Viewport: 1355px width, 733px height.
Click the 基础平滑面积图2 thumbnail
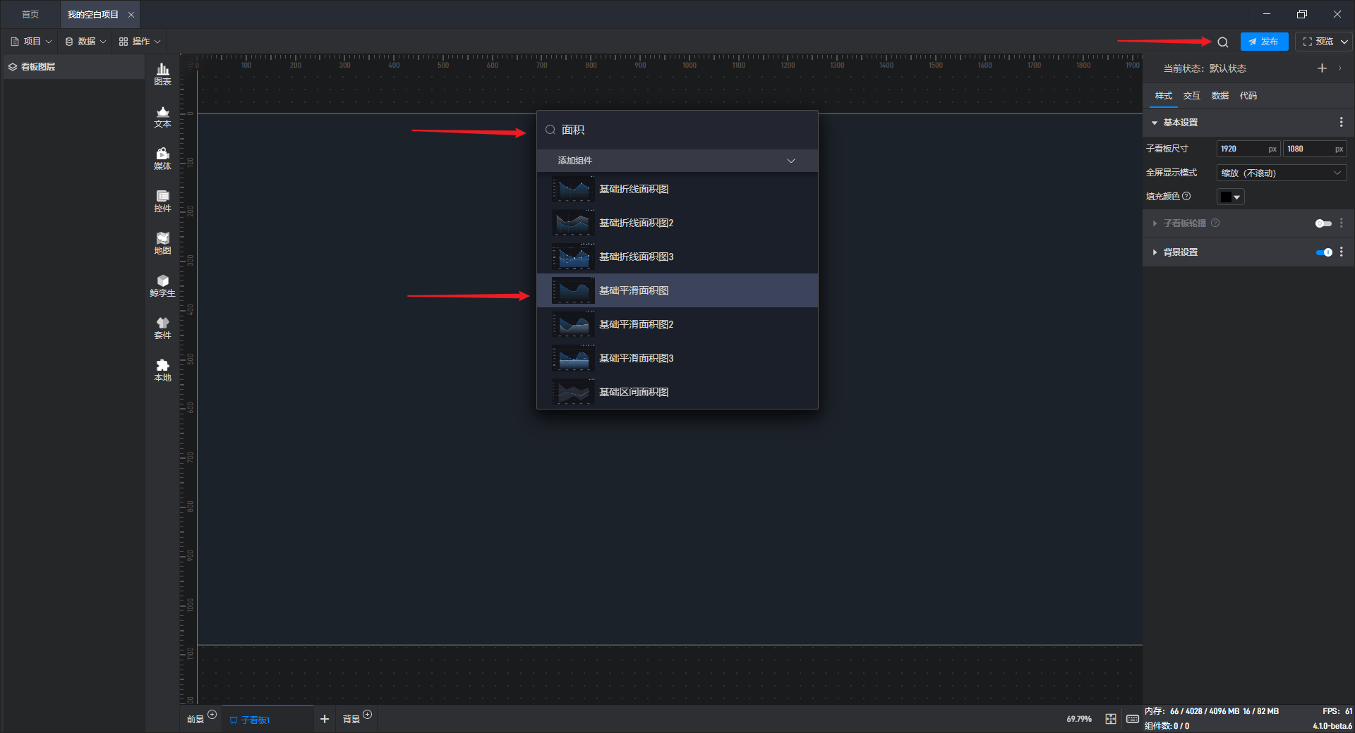pos(573,324)
